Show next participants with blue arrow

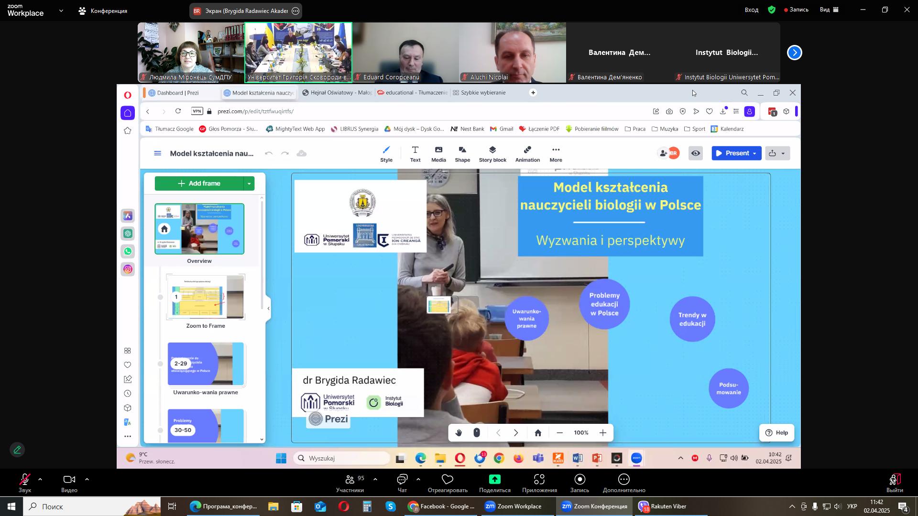(795, 53)
